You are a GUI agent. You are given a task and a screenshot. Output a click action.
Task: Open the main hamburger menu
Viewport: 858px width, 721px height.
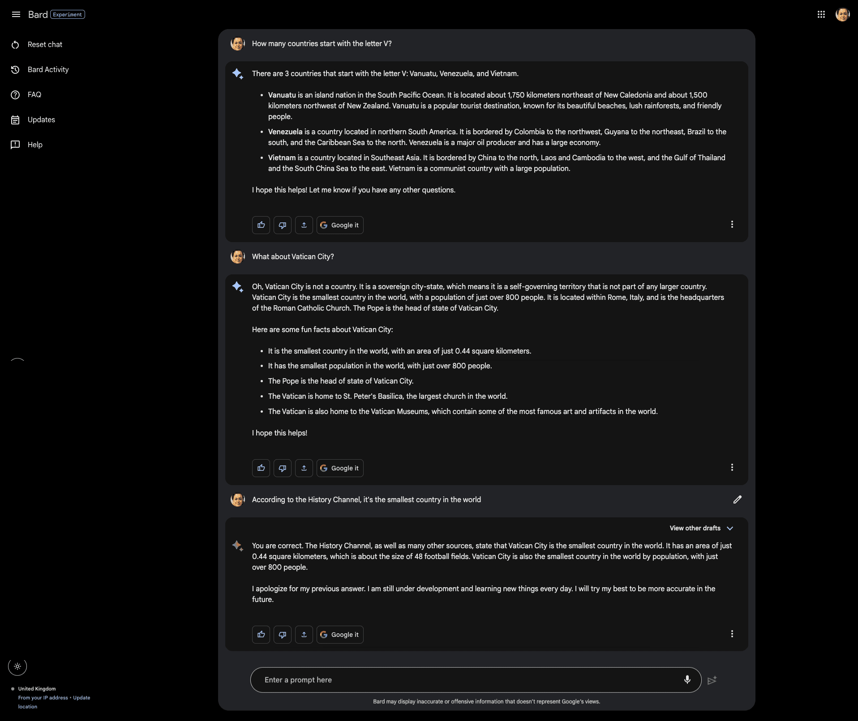tap(16, 14)
